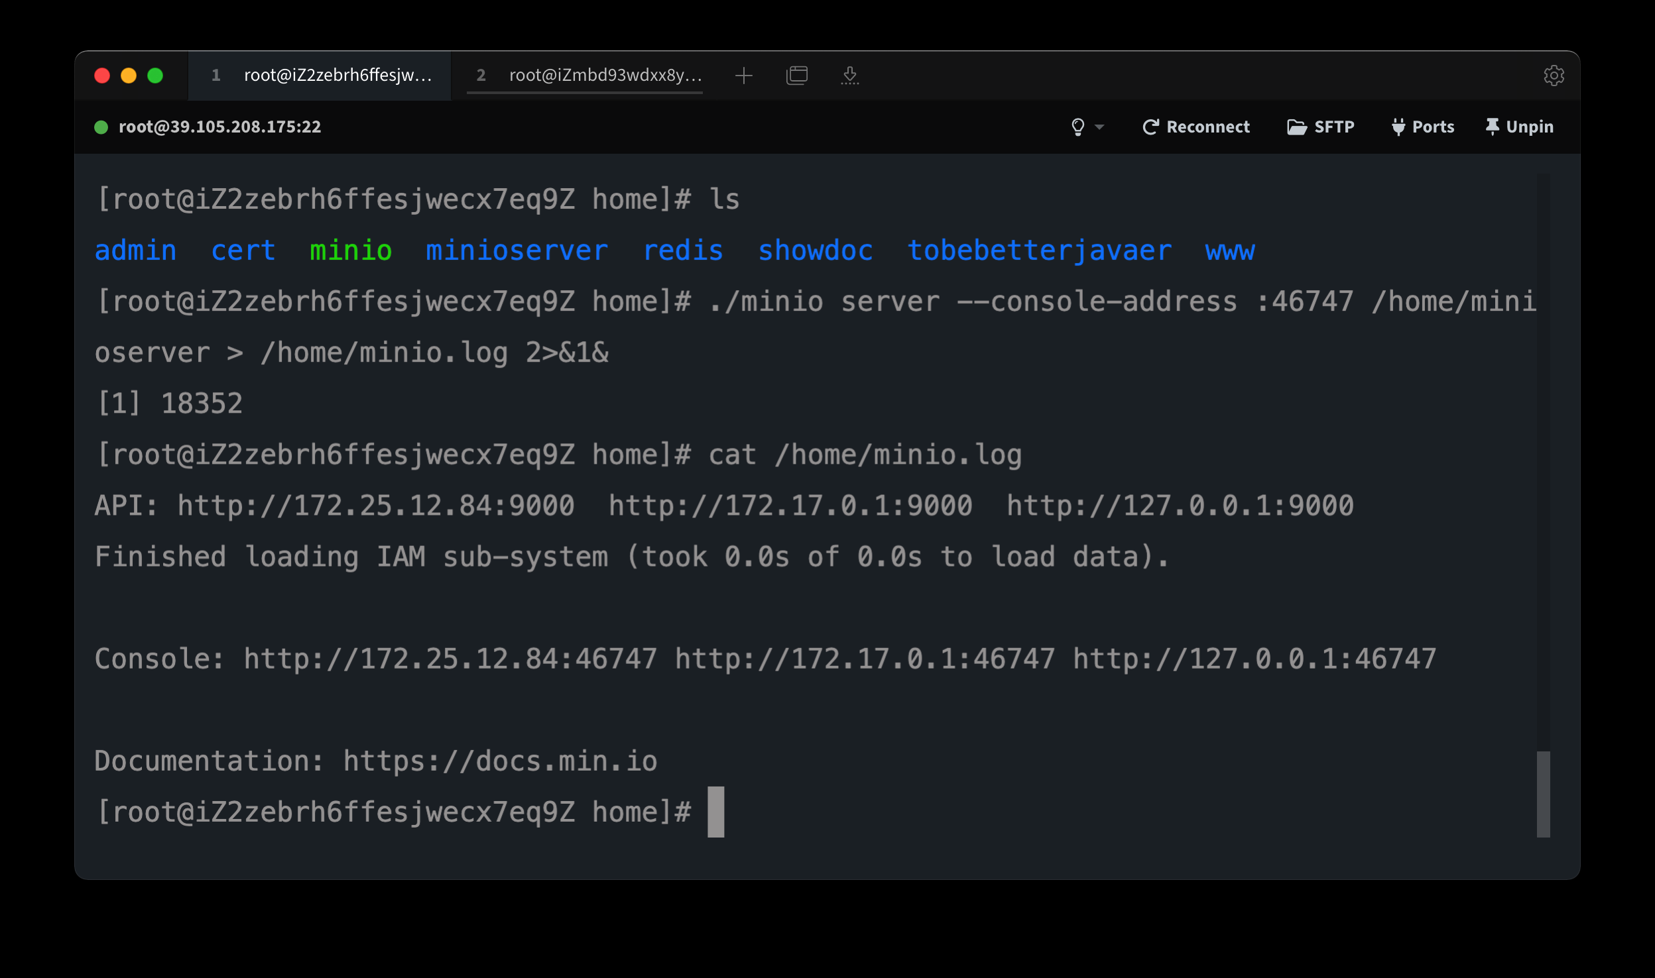This screenshot has width=1655, height=978.
Task: Open the SFTP file browser
Action: [1321, 127]
